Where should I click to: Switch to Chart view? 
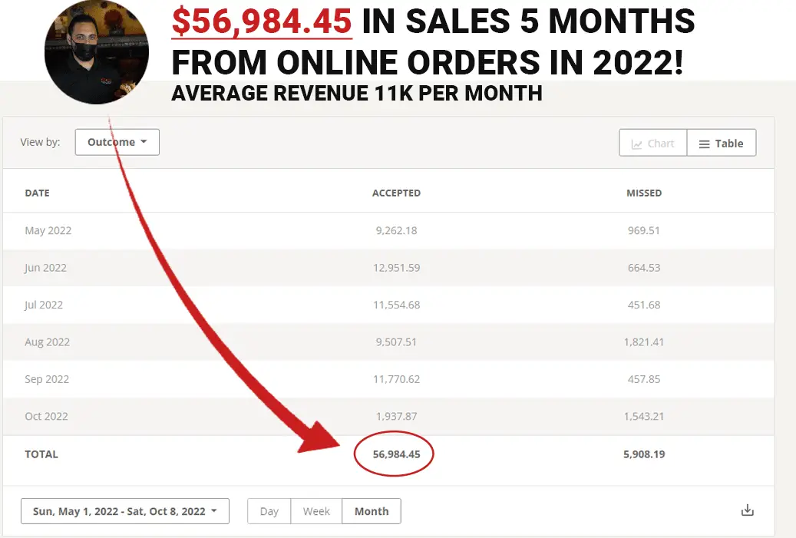652,144
